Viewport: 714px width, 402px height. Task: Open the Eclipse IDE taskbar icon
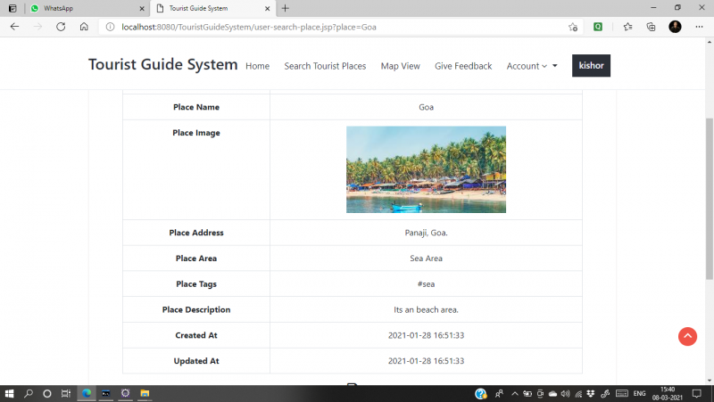[125, 393]
